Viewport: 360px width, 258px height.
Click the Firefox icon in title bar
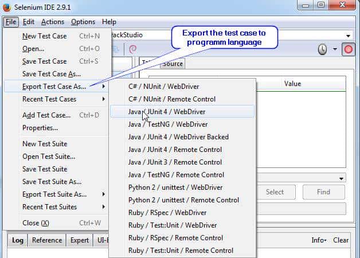pyautogui.click(x=6, y=6)
